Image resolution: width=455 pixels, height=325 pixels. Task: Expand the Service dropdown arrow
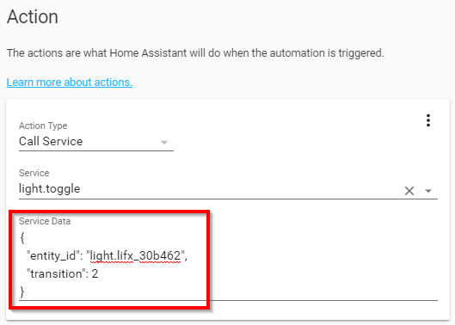pos(428,191)
